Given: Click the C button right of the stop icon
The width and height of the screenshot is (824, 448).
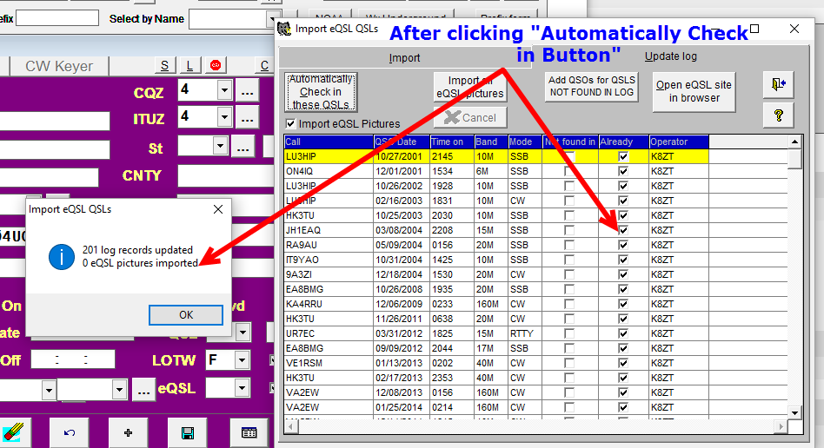Looking at the screenshot, I should coord(264,66).
